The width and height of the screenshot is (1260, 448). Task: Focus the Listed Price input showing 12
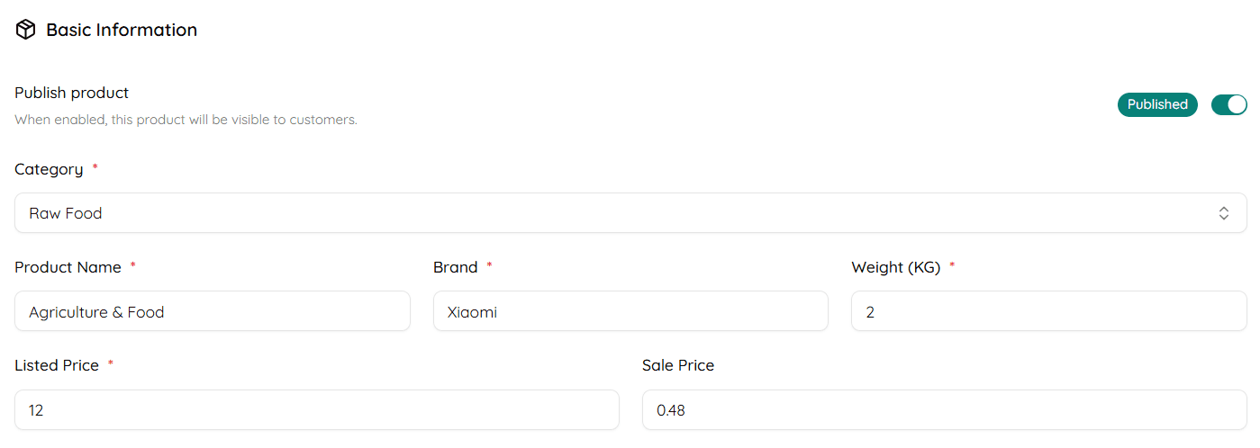click(317, 410)
